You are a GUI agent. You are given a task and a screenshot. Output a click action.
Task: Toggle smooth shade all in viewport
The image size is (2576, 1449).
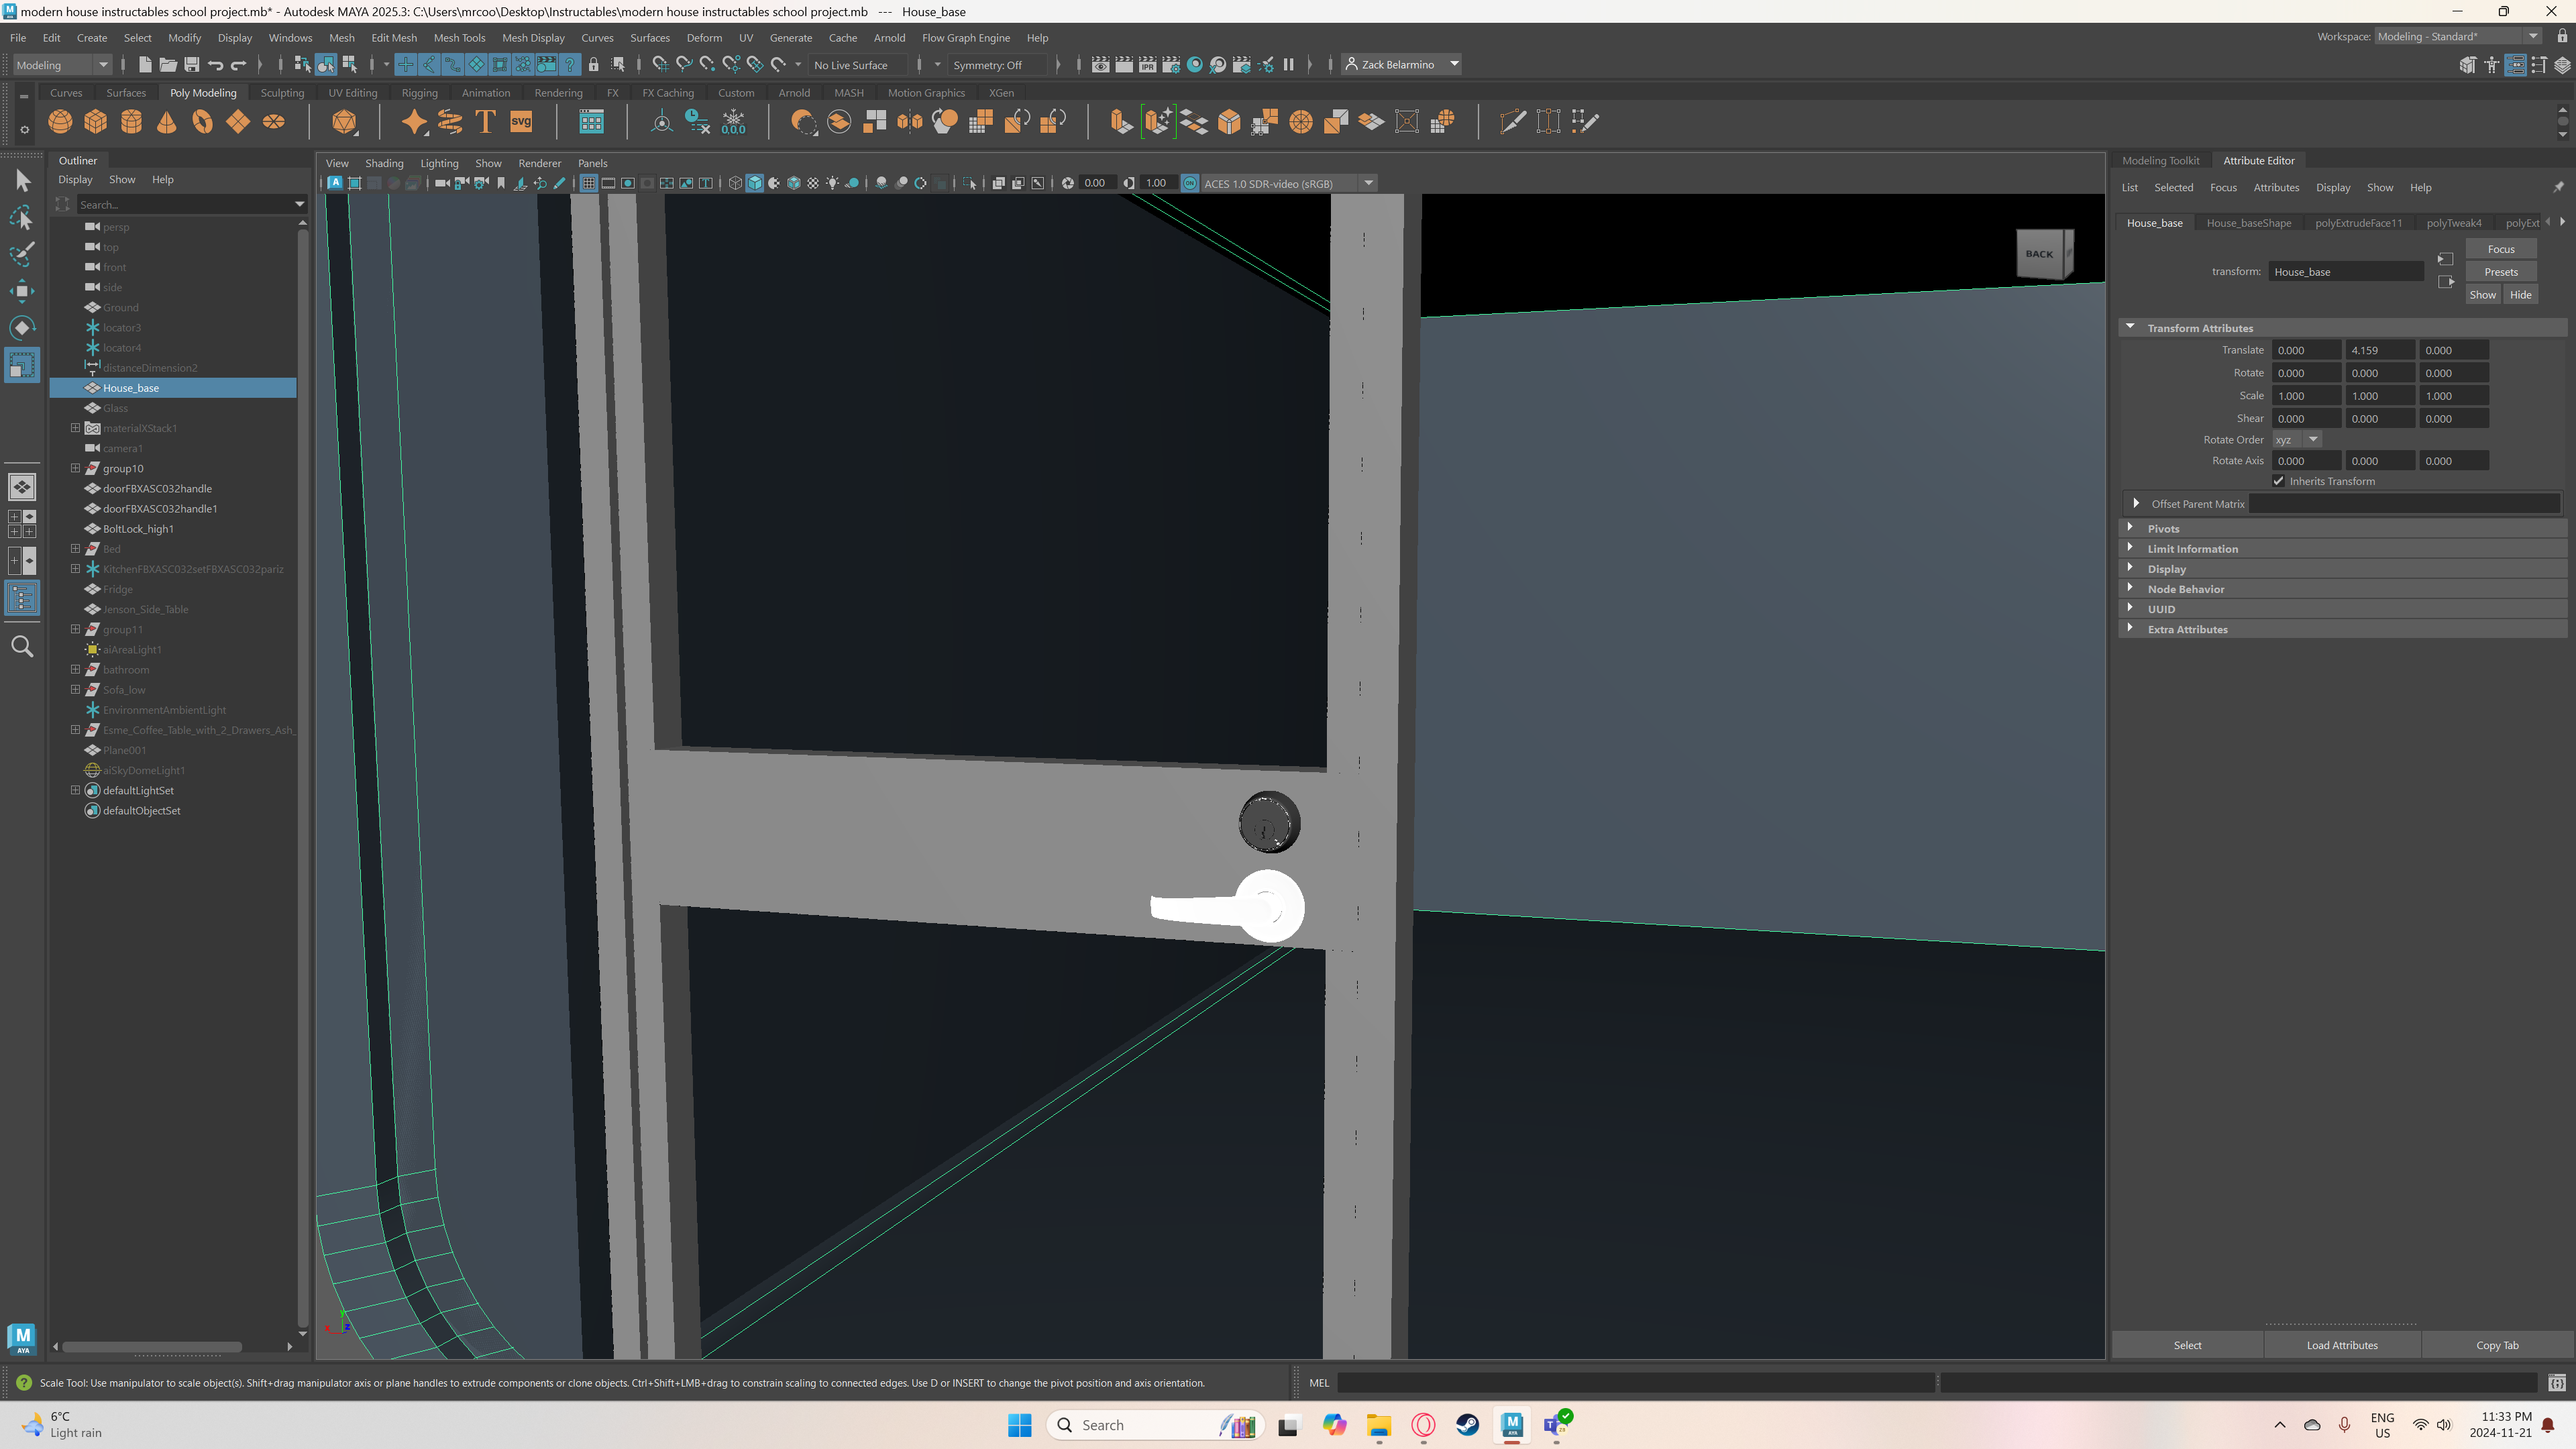click(755, 183)
